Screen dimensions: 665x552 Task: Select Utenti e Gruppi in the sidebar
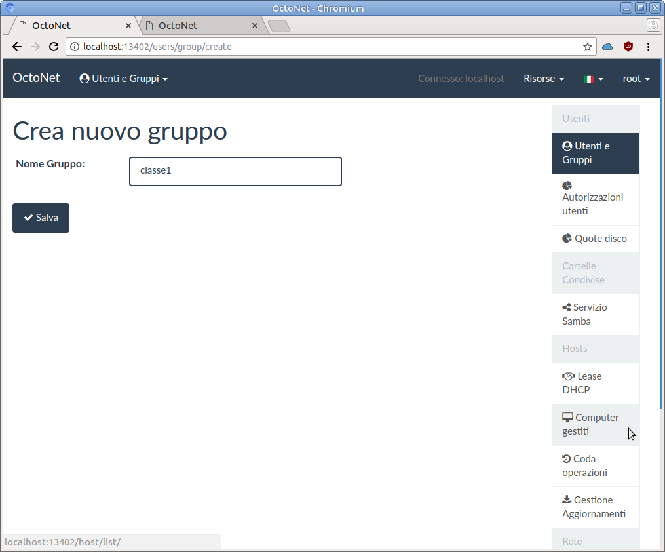click(596, 153)
